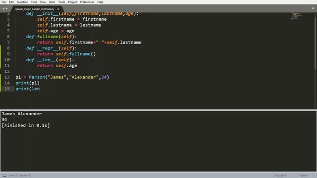Click the 'print(p1)' line

tap(27, 83)
